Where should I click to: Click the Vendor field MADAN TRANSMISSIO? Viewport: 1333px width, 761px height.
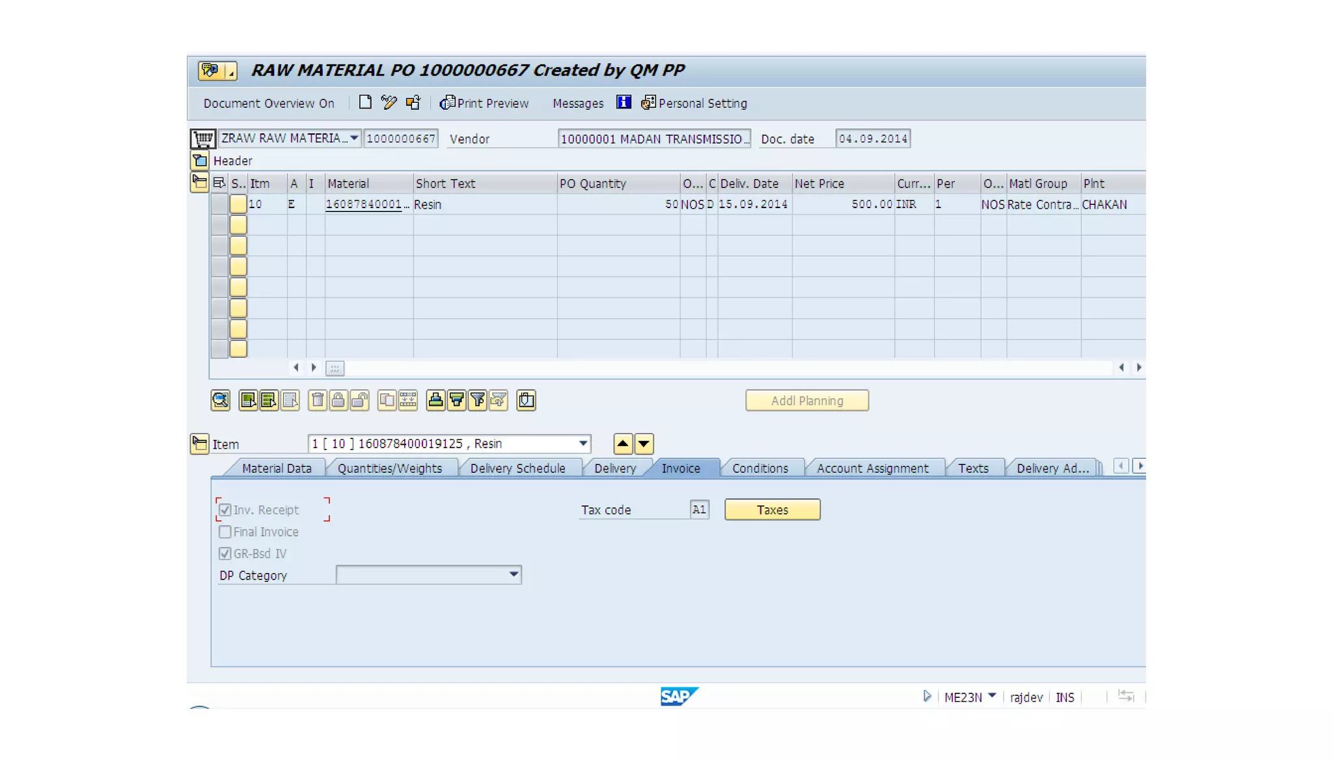point(654,139)
